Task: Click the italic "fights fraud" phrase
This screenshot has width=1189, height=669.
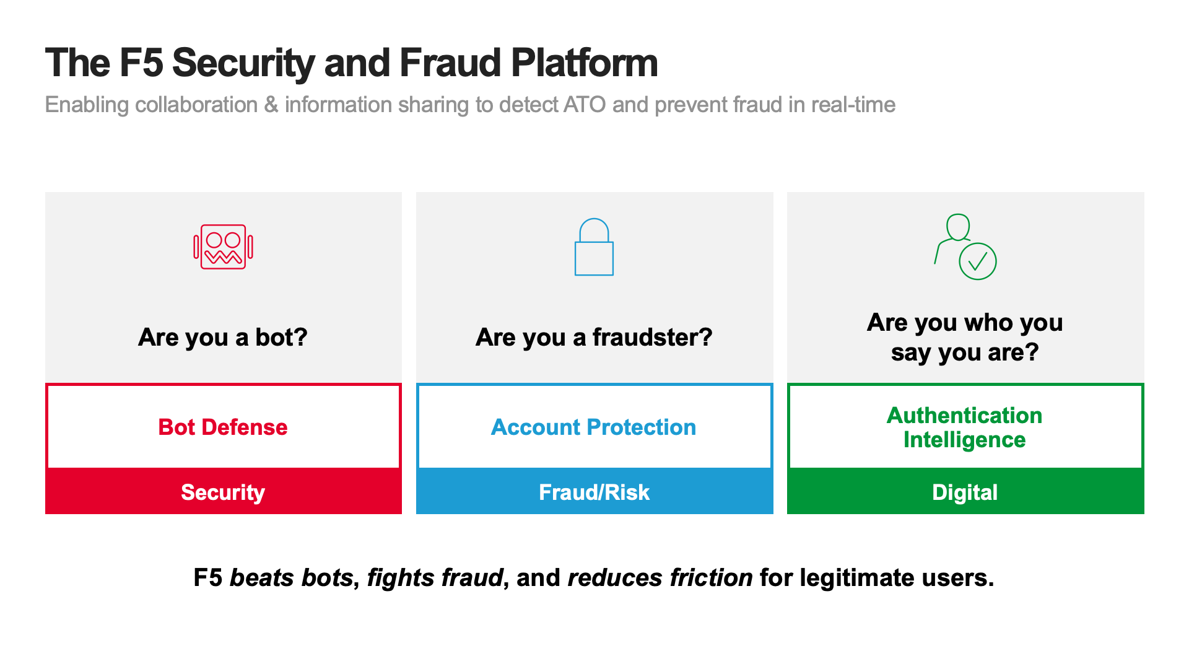Action: (x=435, y=578)
